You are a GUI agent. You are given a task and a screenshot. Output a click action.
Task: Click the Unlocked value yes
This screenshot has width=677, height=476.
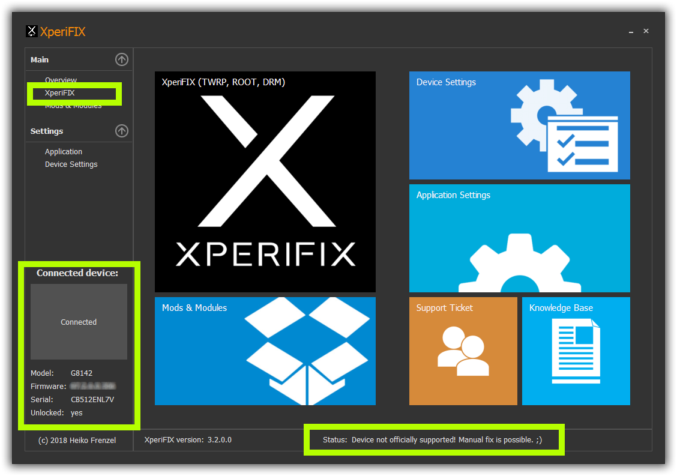pyautogui.click(x=76, y=413)
